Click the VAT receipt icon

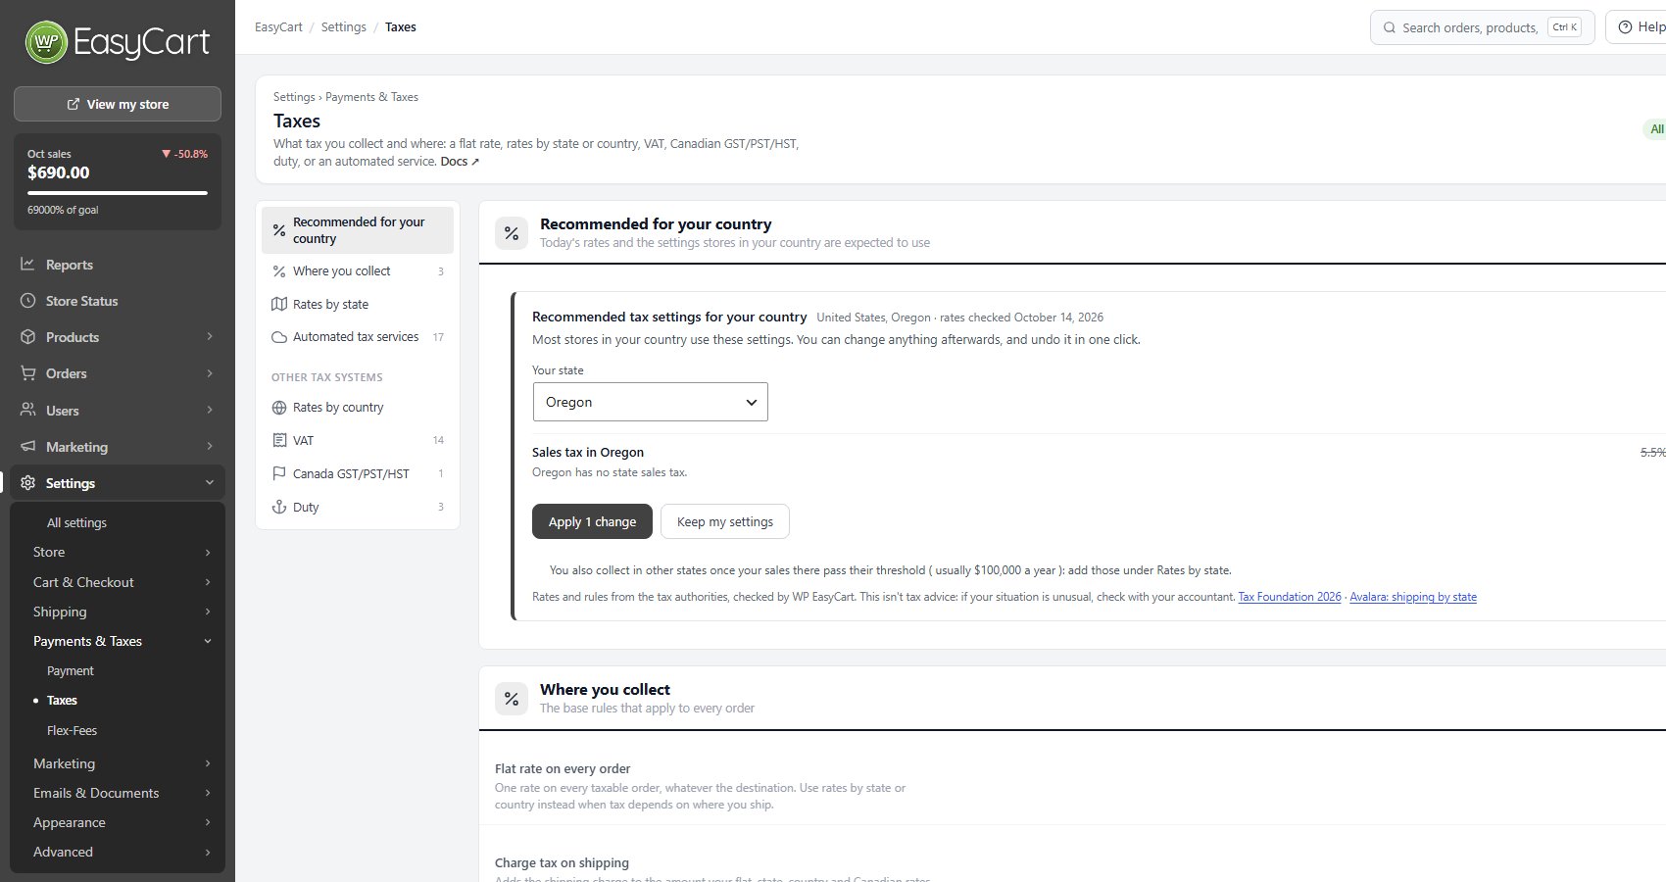(279, 440)
